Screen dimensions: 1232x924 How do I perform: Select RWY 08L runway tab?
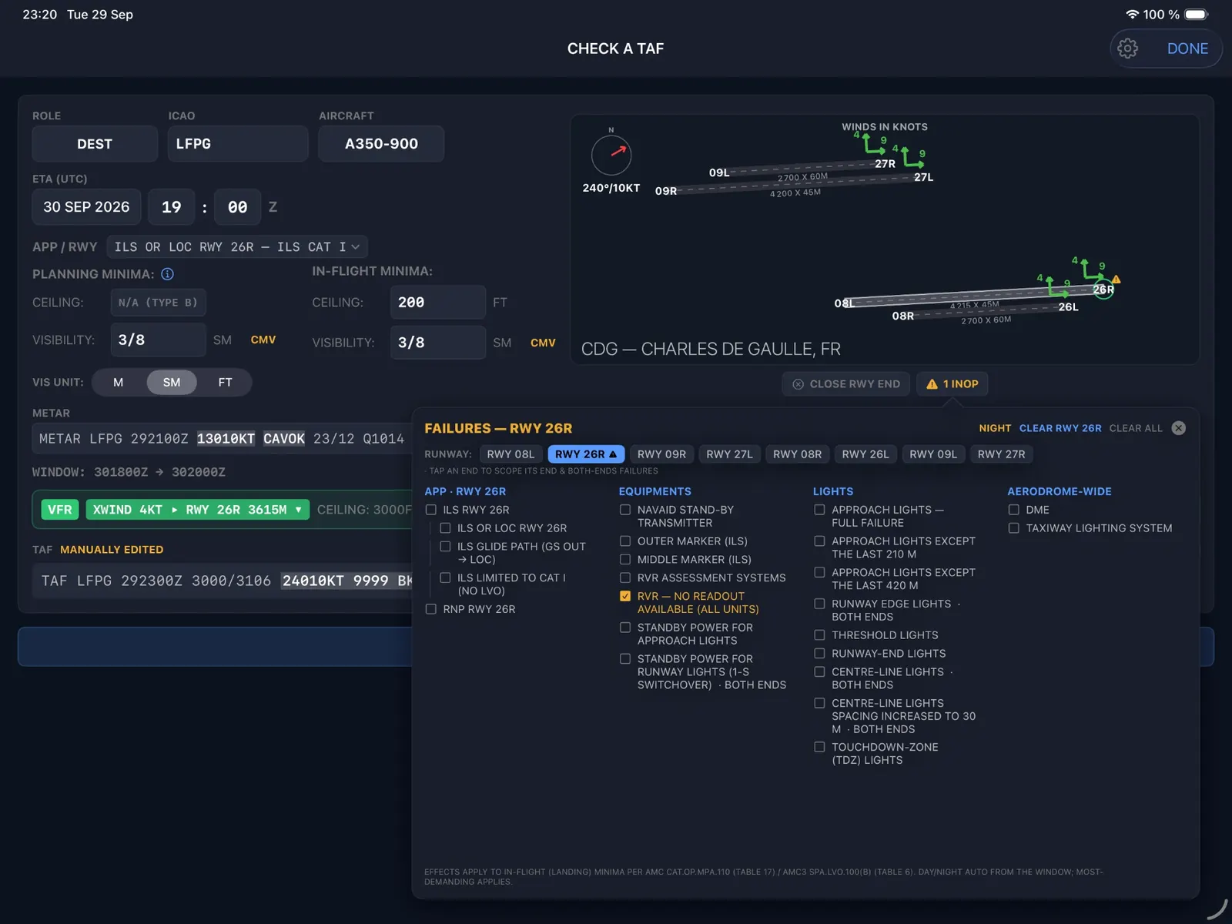tap(511, 454)
